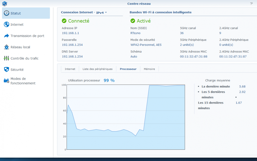Click the green check icon beside Connecté
The image size is (257, 161).
pyautogui.click(x=64, y=21)
